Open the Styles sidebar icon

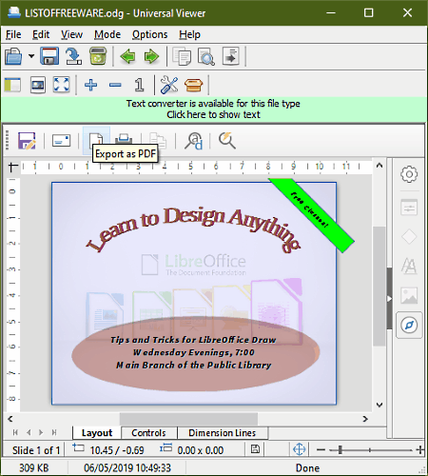409,266
